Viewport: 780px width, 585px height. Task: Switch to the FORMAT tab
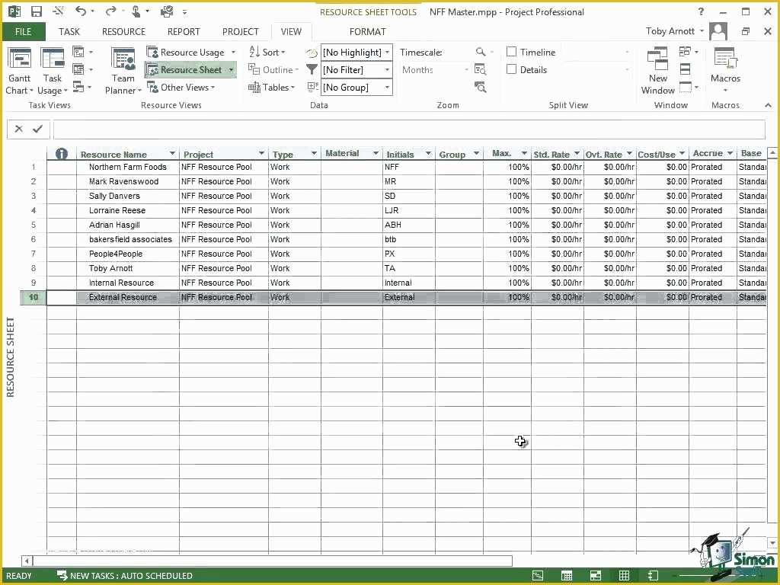pyautogui.click(x=368, y=32)
